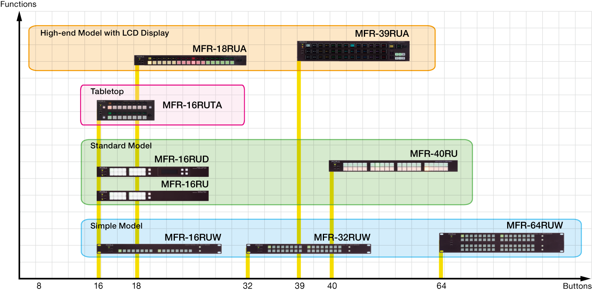The height and width of the screenshot is (291, 592).
Task: Select the MFR-16RU rack unit image
Action: [153, 196]
